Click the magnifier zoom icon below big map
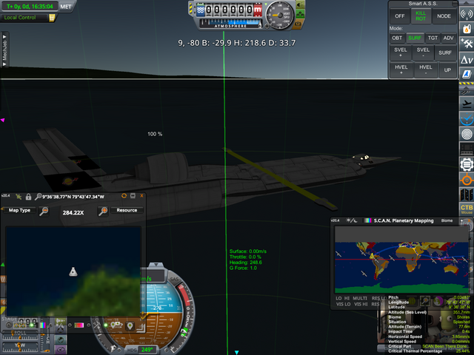The height and width of the screenshot is (355, 474). click(425, 301)
